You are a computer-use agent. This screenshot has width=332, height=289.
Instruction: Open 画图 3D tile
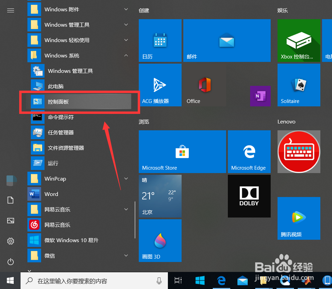click(x=160, y=240)
